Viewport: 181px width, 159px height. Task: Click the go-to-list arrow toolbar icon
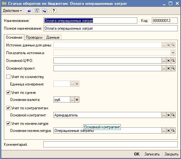pyautogui.click(x=28, y=11)
